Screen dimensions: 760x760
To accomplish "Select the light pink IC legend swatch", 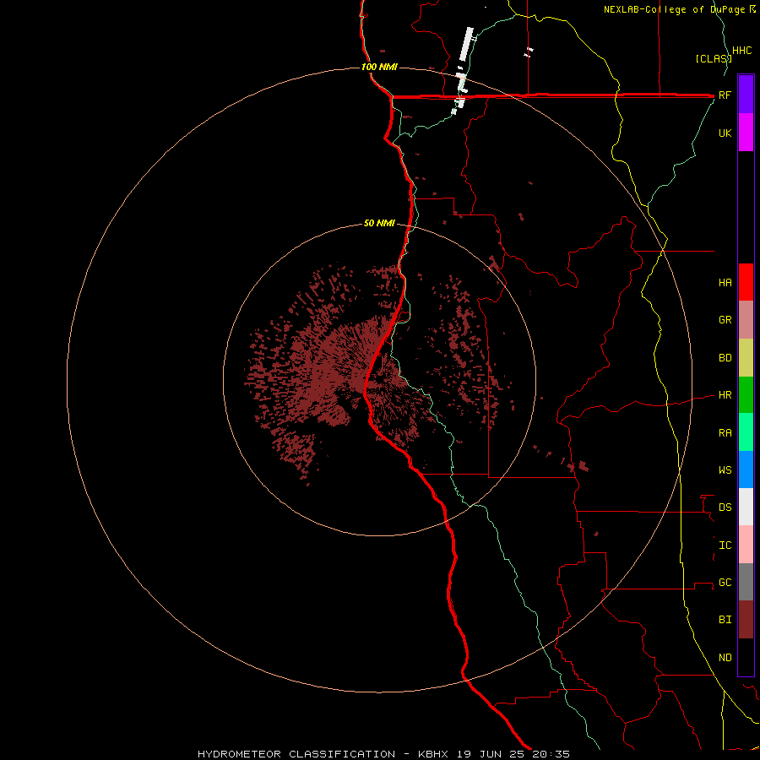I will tap(746, 545).
